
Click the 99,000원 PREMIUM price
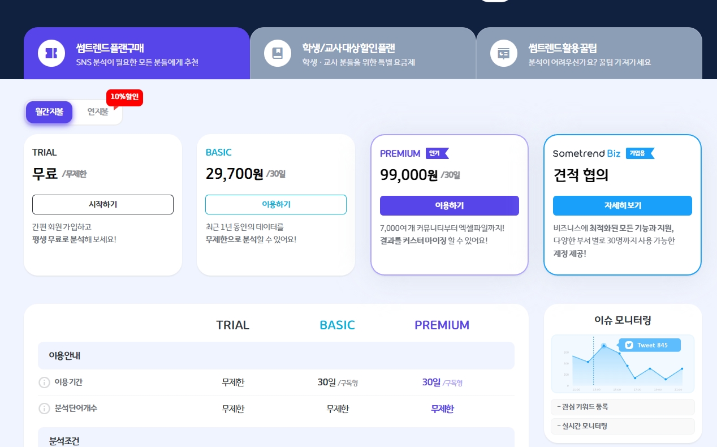click(x=409, y=175)
